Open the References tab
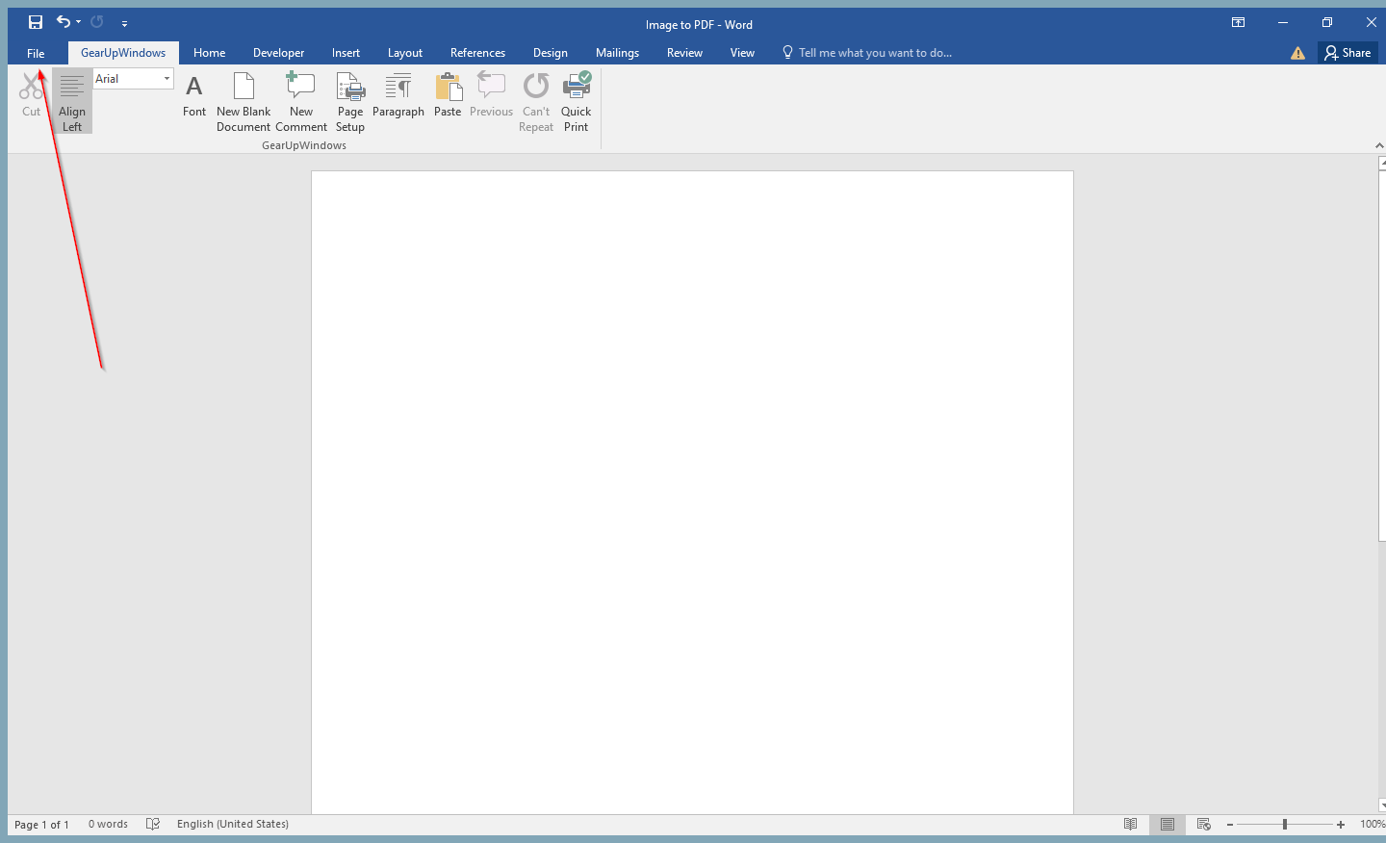The height and width of the screenshot is (843, 1386). tap(477, 53)
